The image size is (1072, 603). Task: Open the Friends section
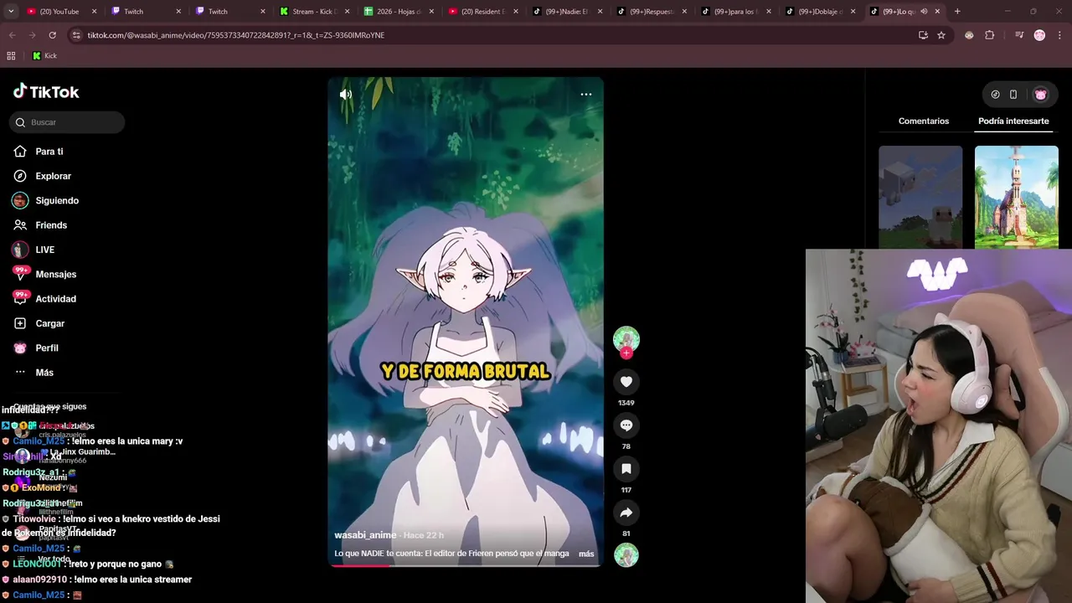click(x=51, y=225)
